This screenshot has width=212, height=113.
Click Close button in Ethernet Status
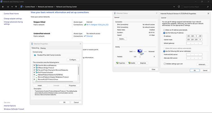pyautogui.click(x=153, y=69)
